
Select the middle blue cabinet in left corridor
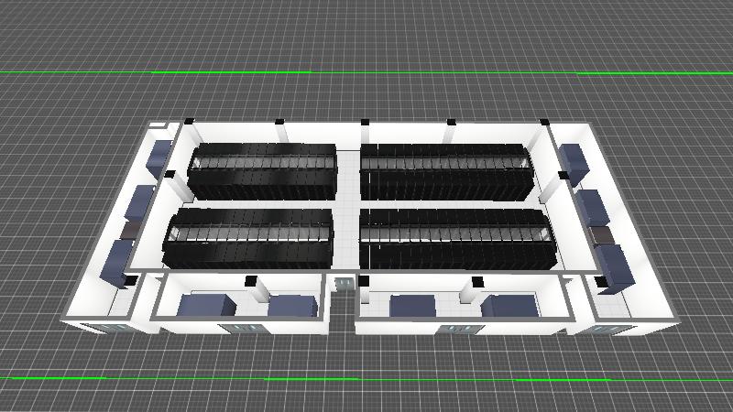pyautogui.click(x=143, y=201)
